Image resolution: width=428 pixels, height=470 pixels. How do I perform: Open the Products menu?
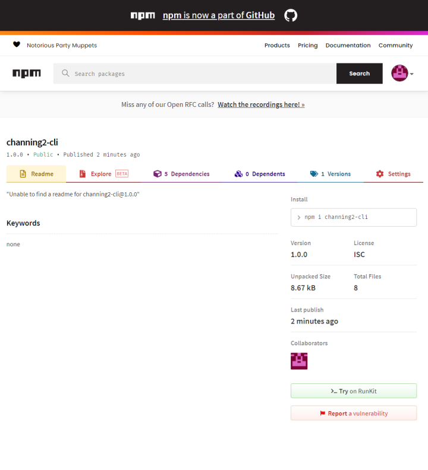coord(277,45)
